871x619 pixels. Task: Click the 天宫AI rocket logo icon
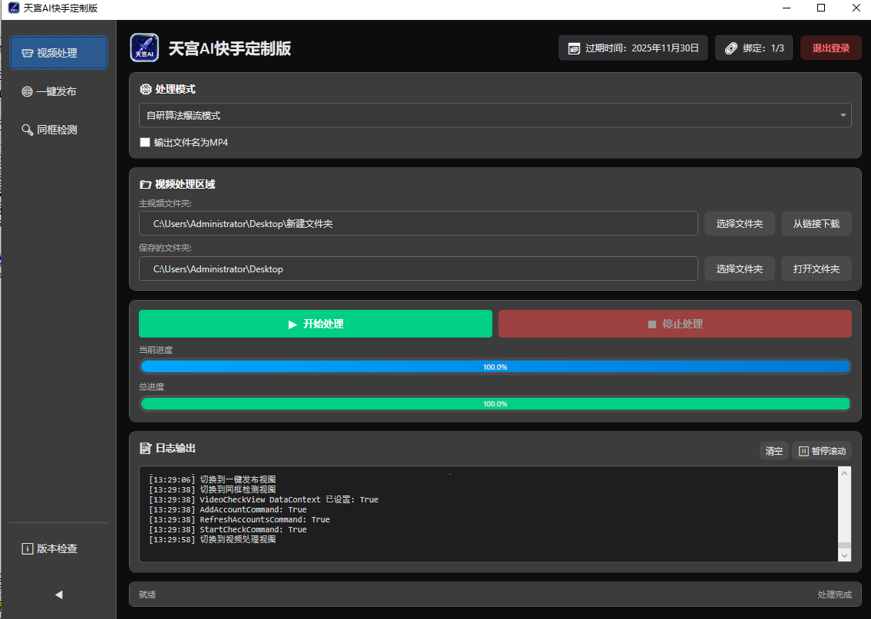point(144,48)
